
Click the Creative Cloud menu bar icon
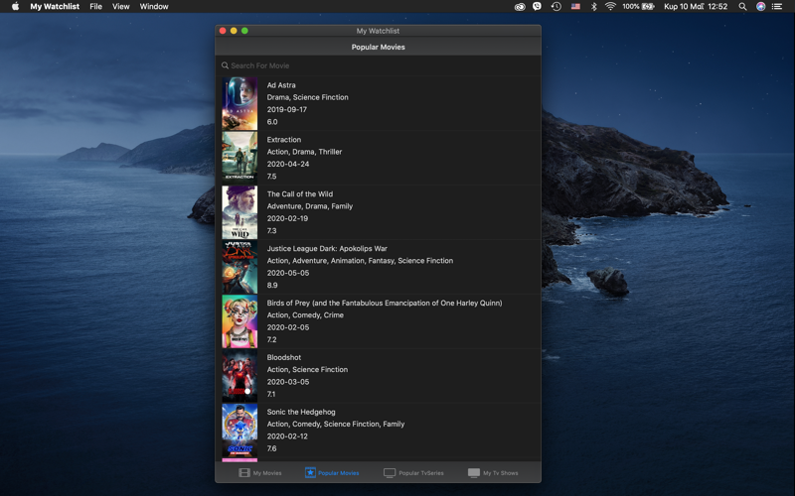point(519,7)
